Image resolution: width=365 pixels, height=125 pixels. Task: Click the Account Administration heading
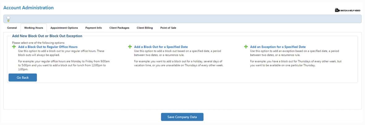[28, 8]
